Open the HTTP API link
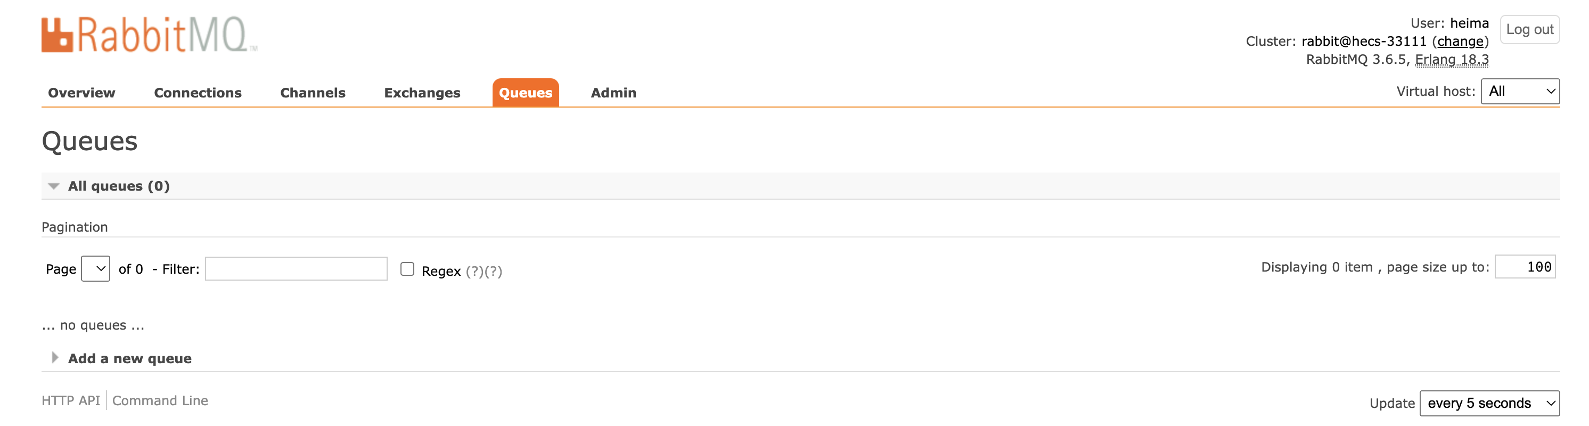 click(x=70, y=401)
